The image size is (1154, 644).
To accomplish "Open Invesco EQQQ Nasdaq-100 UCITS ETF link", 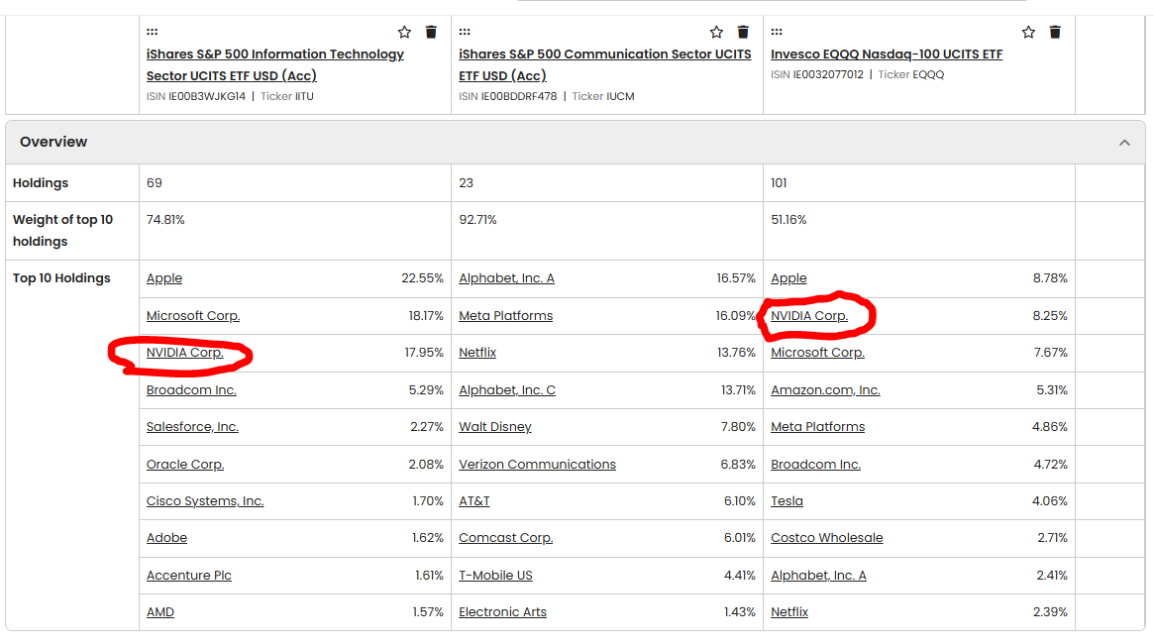I will (x=887, y=54).
